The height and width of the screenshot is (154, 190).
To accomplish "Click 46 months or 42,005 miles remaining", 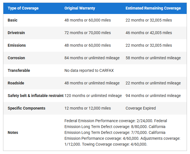I will click(149, 33).
